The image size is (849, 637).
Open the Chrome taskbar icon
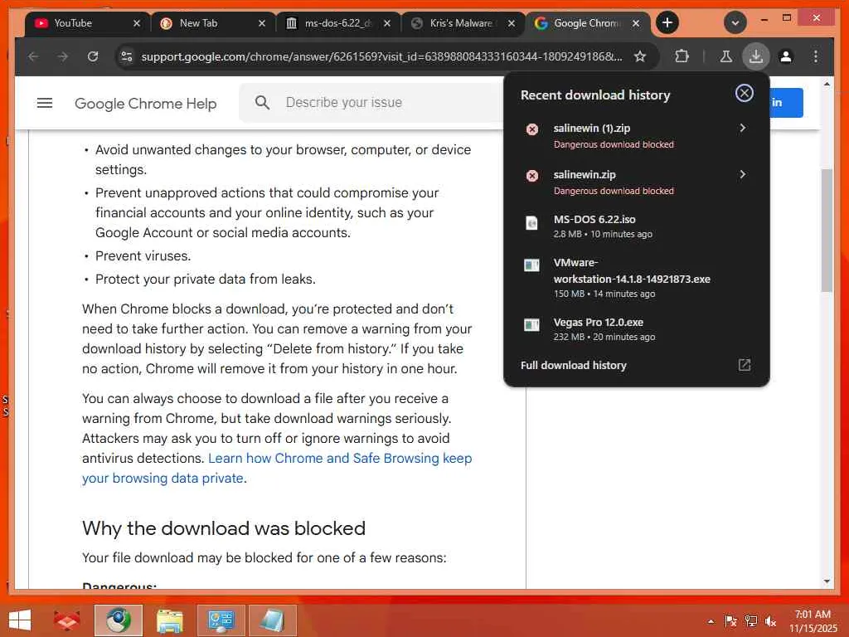118,620
